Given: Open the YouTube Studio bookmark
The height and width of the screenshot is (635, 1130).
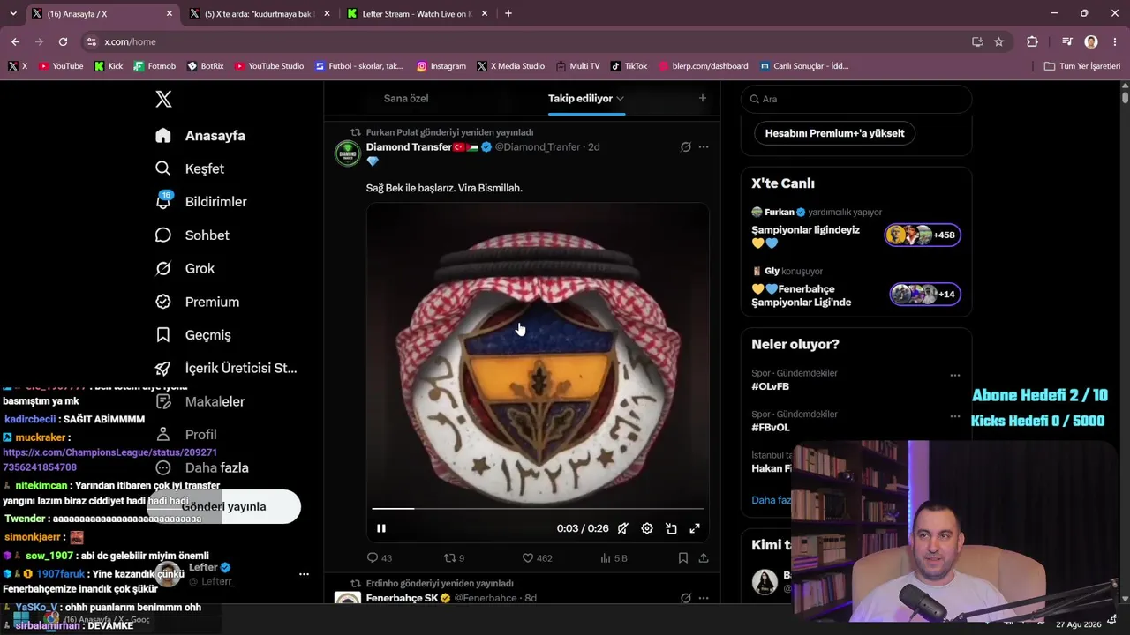Looking at the screenshot, I should tap(269, 66).
